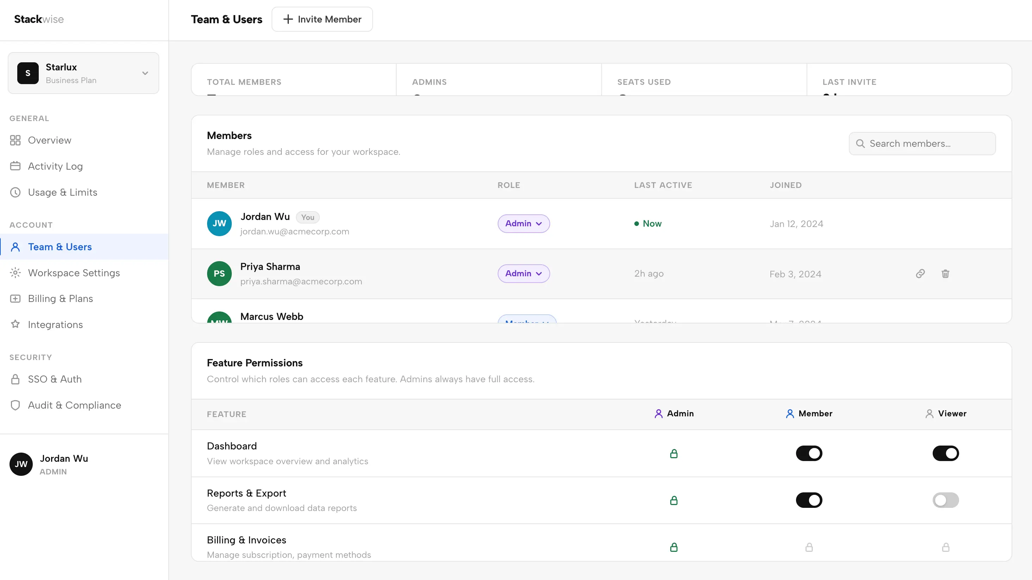
Task: Click the Starlux workspace logo
Action: (28, 73)
